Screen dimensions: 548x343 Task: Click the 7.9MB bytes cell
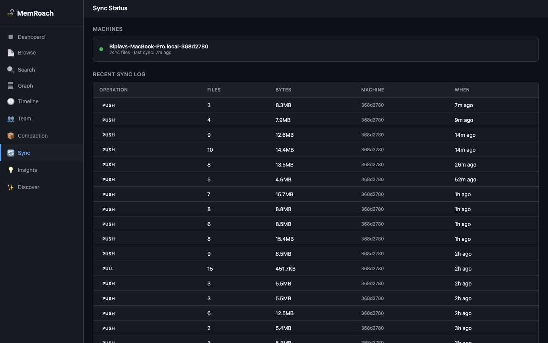283,120
